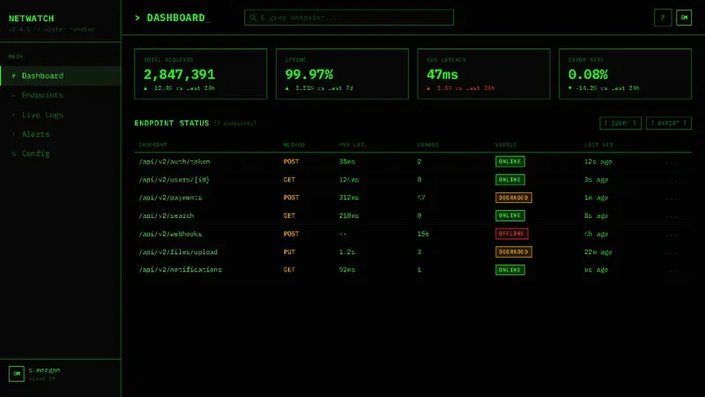This screenshot has height=397, width=705.
Task: Click the ENDPOINT STATUS heading
Action: [x=172, y=123]
